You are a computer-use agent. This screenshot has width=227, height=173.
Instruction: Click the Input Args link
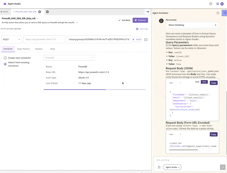[144, 29]
